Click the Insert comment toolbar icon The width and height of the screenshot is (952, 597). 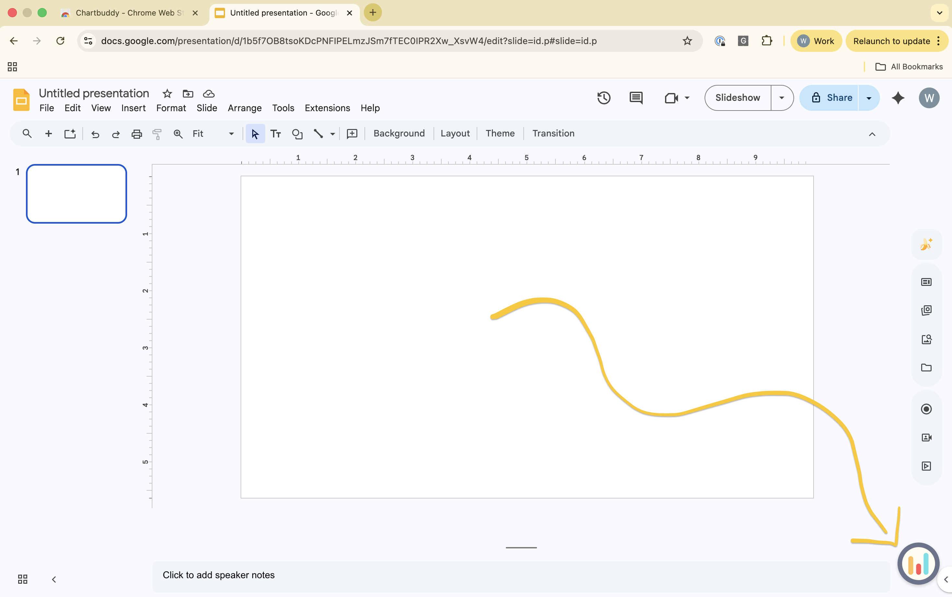pos(352,134)
